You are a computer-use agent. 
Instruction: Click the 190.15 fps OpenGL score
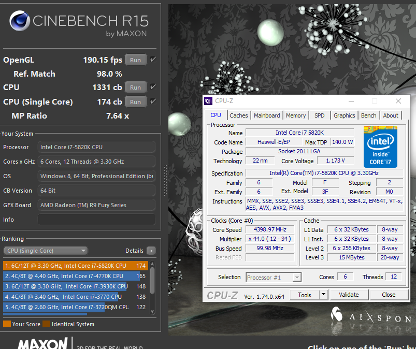pyautogui.click(x=103, y=60)
